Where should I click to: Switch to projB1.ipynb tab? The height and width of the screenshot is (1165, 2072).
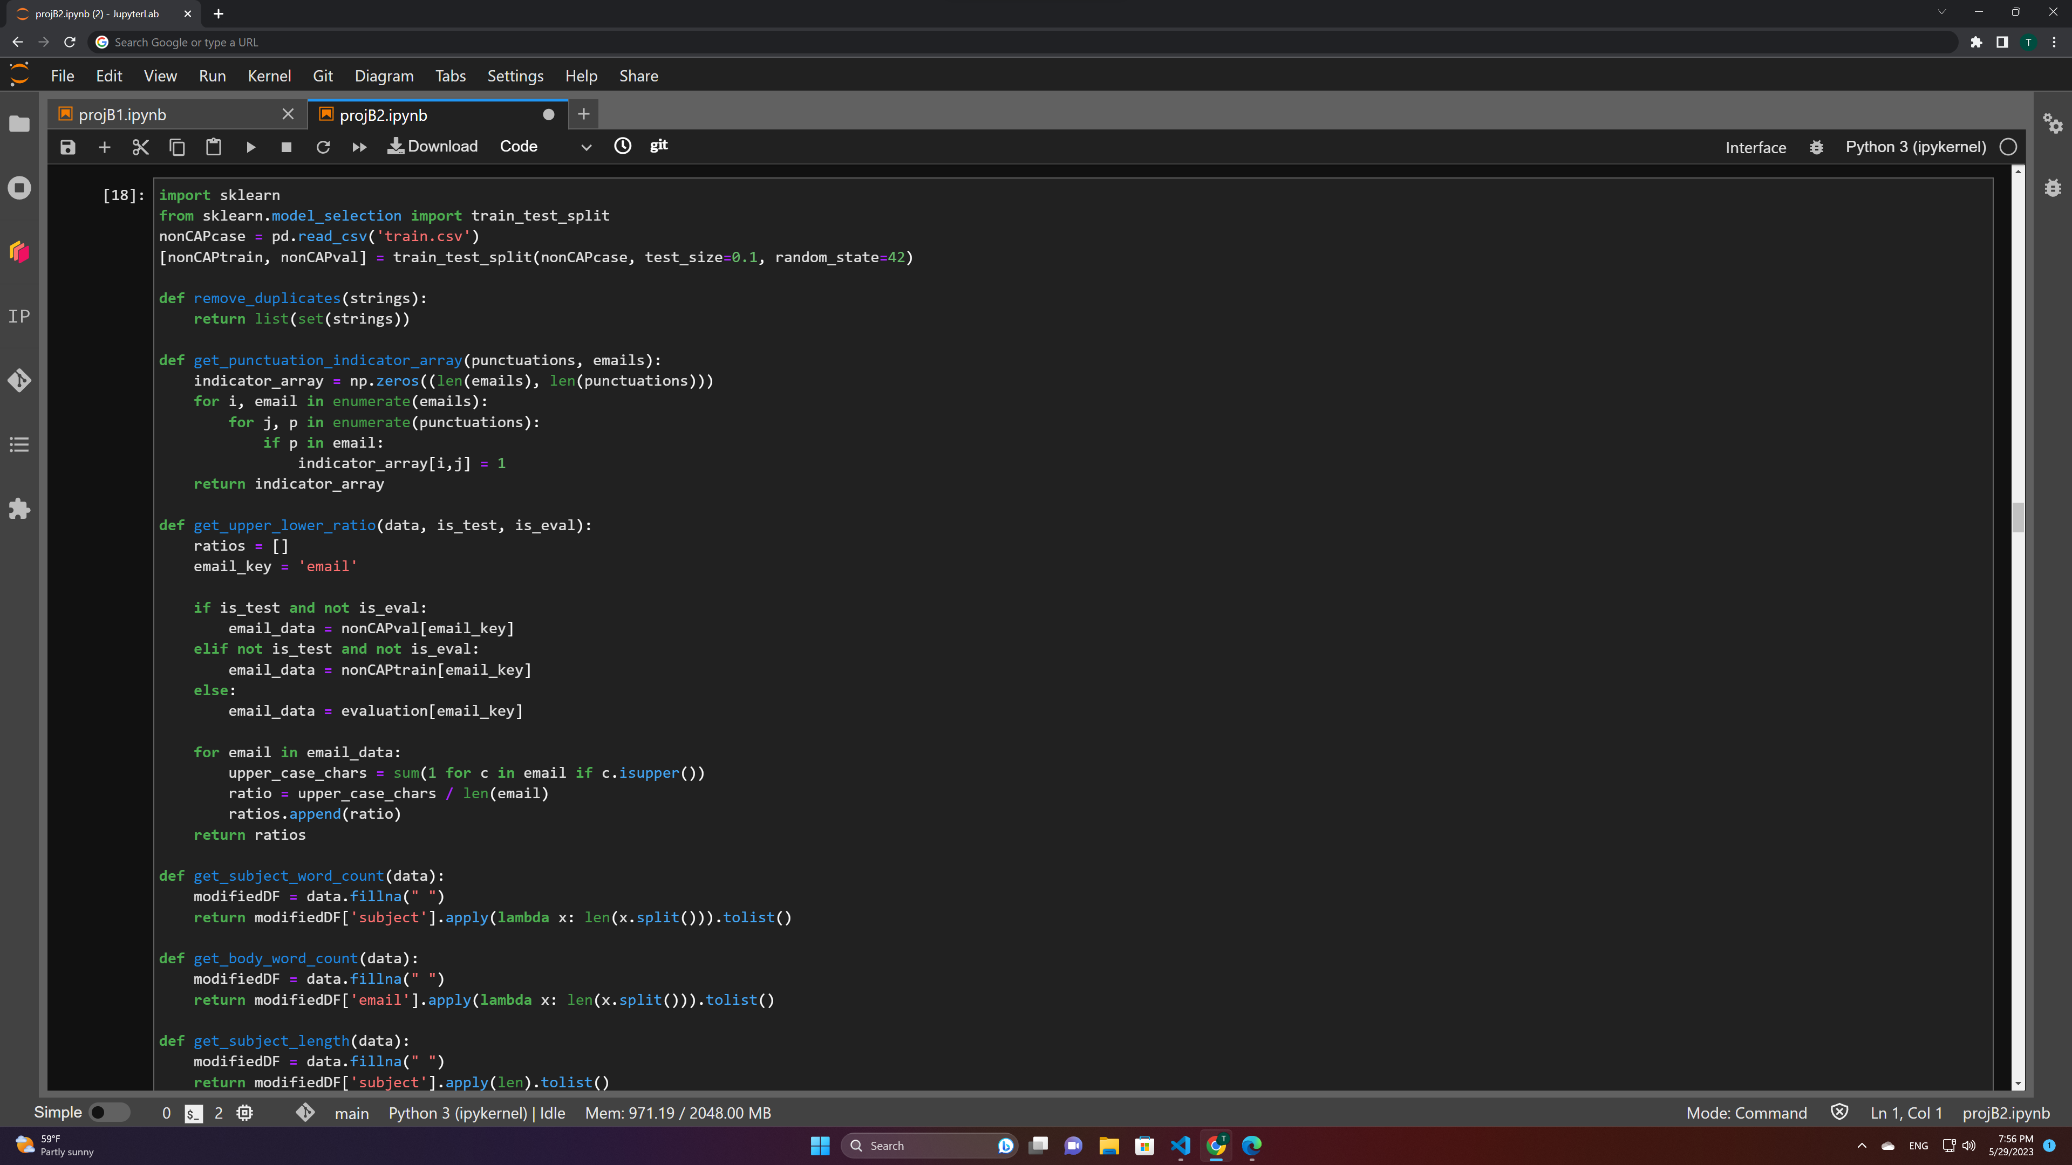coord(122,115)
